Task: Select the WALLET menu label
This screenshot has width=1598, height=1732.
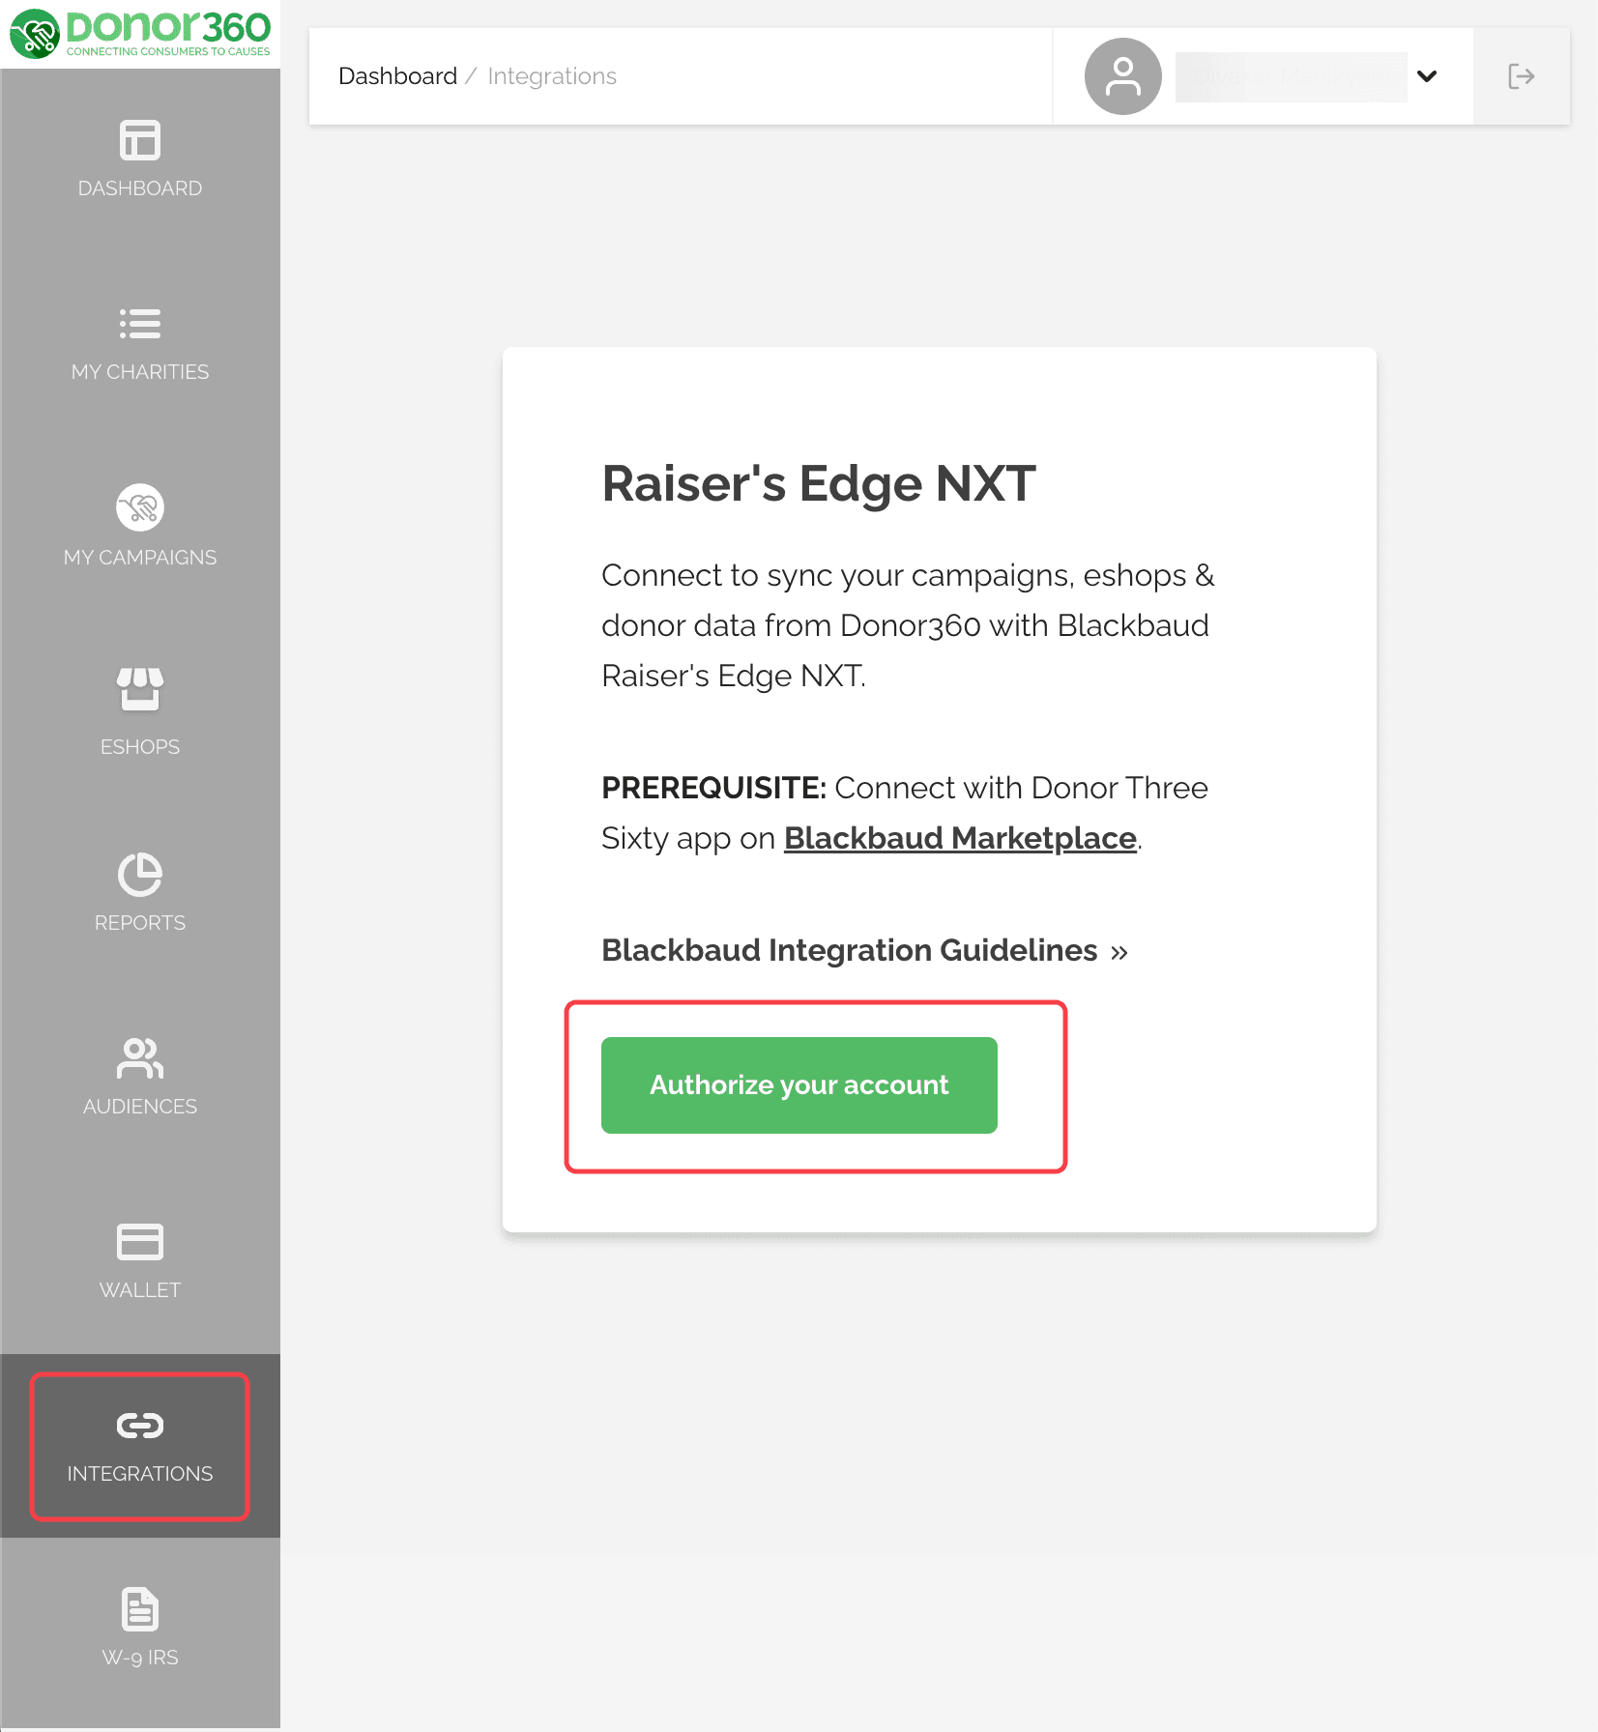Action: (x=140, y=1290)
